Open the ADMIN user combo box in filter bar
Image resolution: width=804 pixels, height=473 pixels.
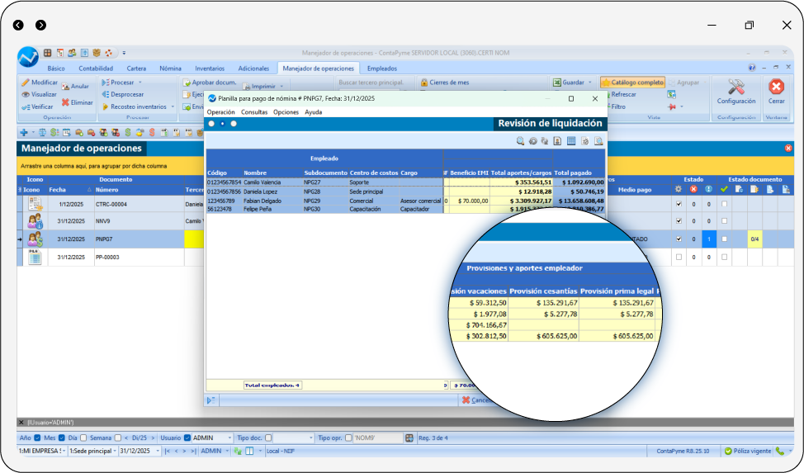pos(212,438)
